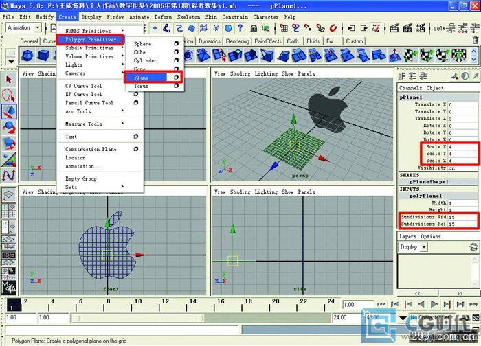Click the question mark help icon
The height and width of the screenshot is (346, 481).
pos(240,28)
